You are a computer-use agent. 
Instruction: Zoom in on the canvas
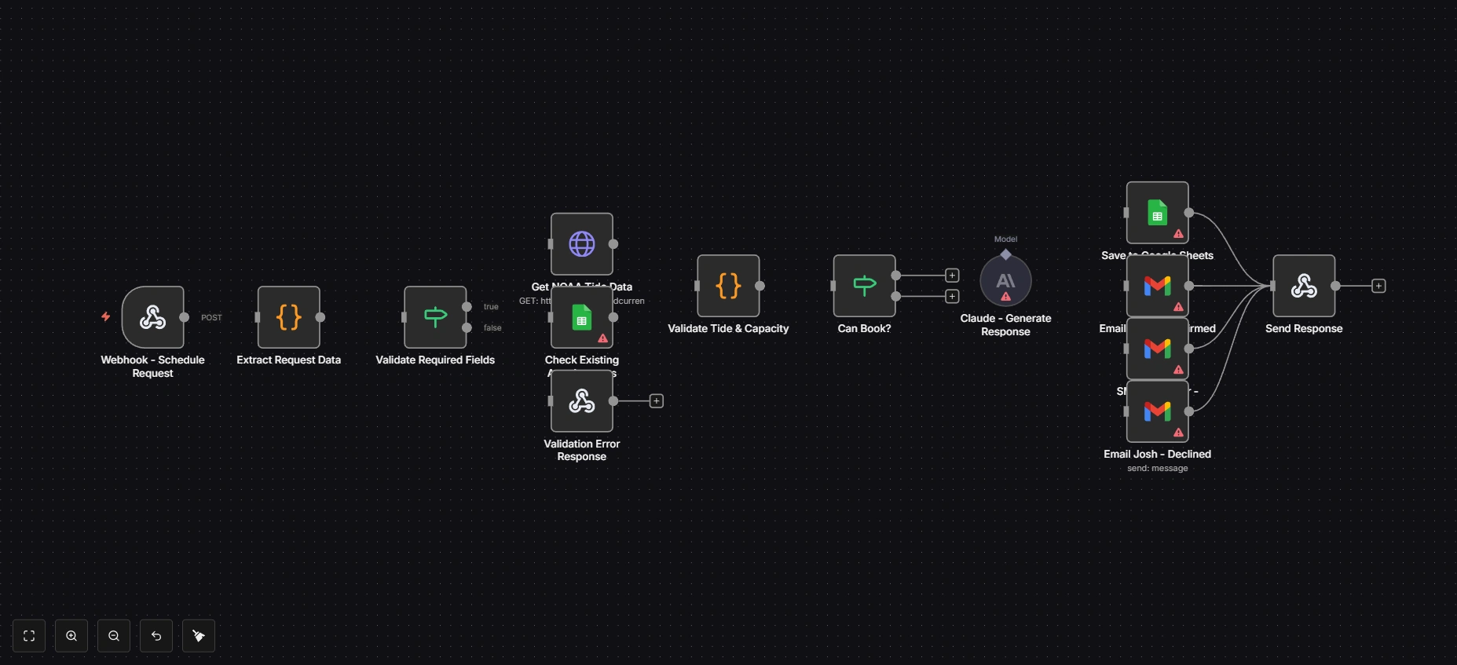point(71,636)
